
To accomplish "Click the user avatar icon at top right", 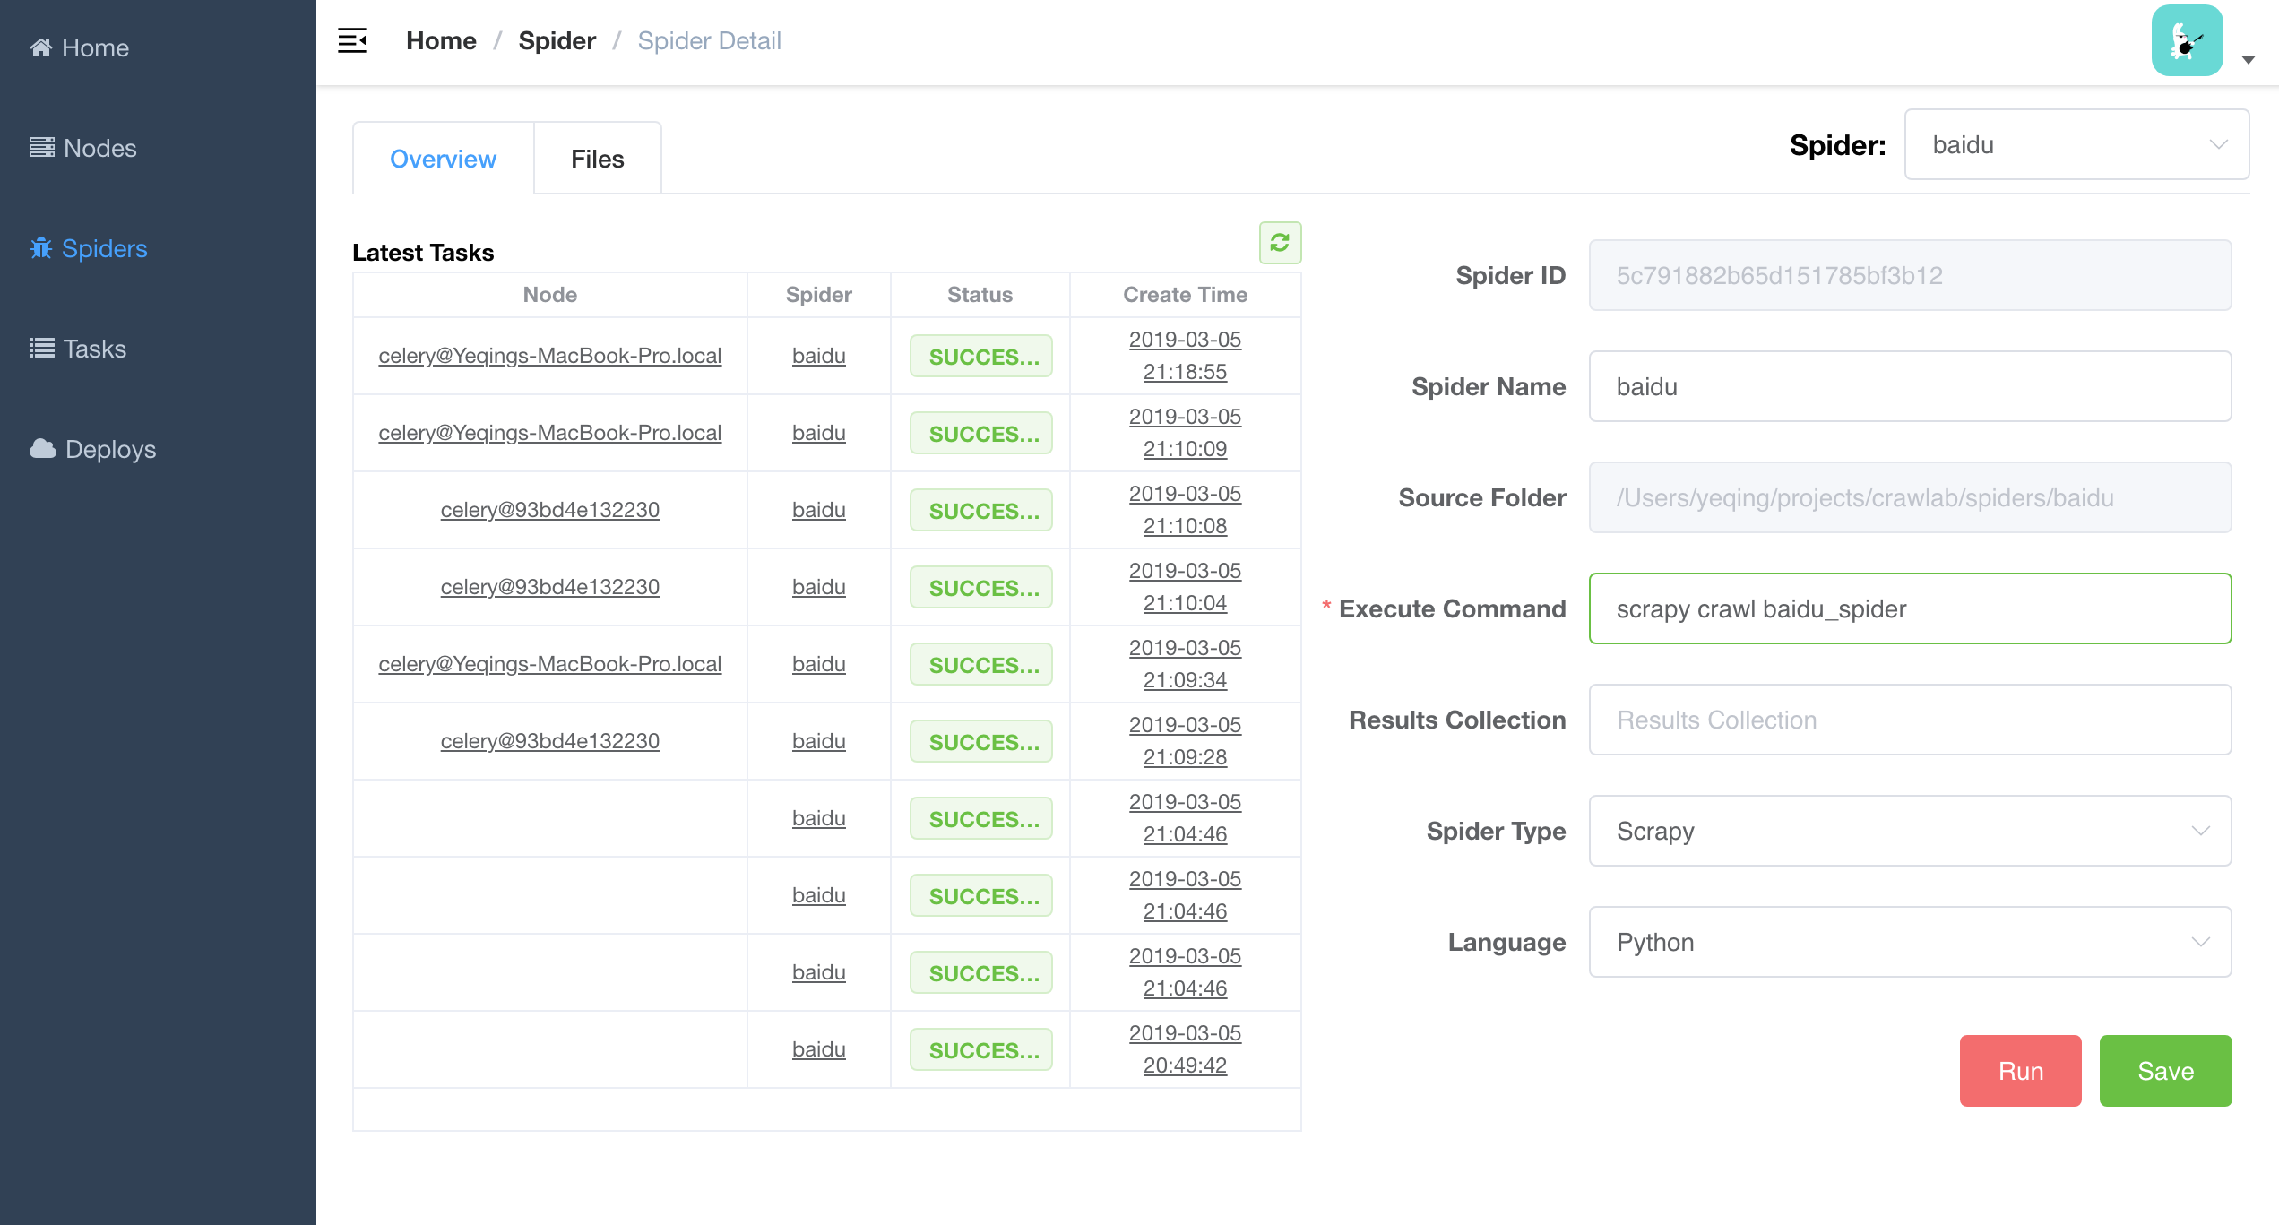I will (x=2187, y=41).
